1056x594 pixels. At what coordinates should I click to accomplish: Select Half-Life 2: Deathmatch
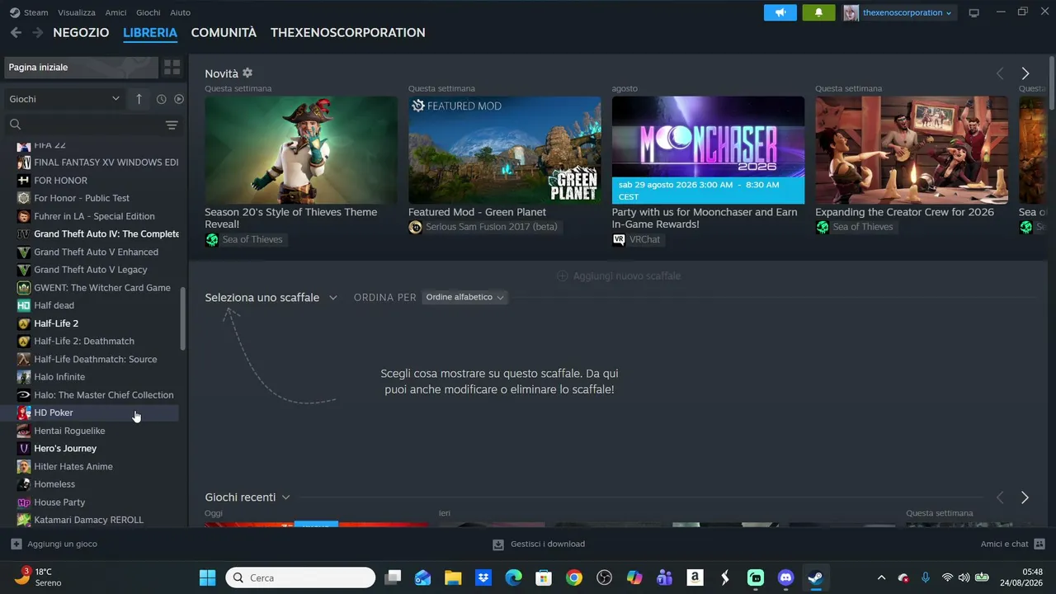(98, 341)
